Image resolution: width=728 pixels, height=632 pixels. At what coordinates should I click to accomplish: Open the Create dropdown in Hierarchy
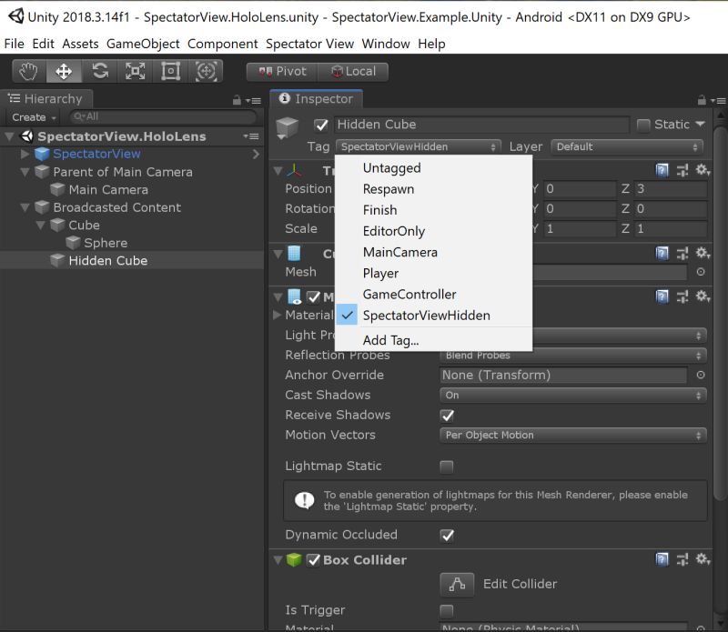tap(34, 117)
